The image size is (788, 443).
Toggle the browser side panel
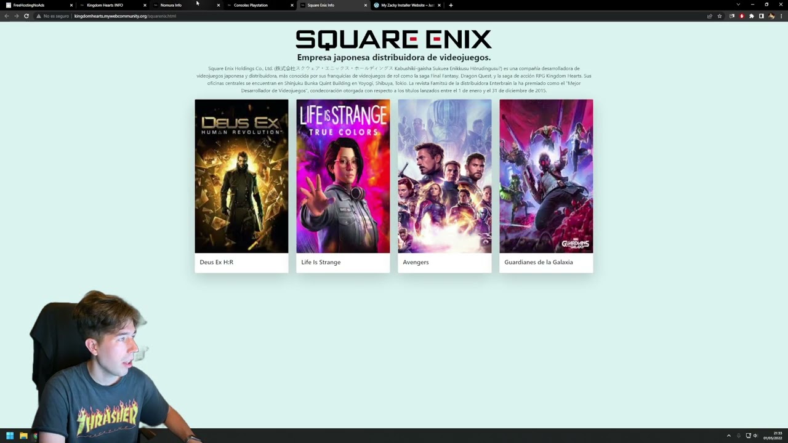pyautogui.click(x=762, y=16)
